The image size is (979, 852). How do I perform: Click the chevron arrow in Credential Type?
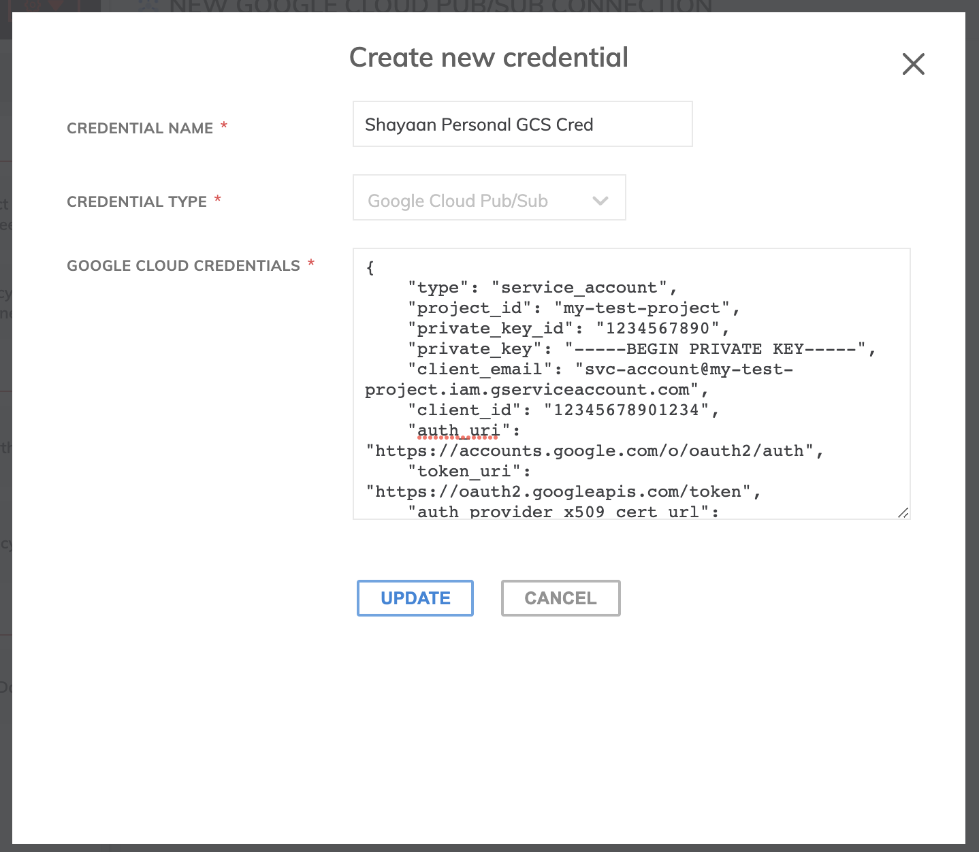600,201
